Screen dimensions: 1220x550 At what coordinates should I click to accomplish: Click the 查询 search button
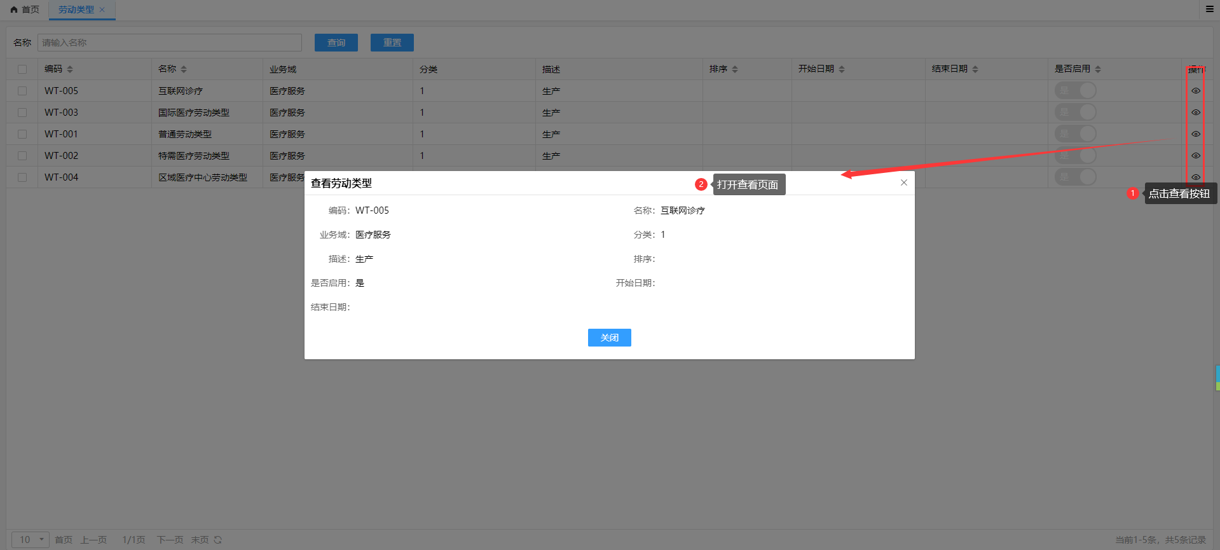point(336,43)
